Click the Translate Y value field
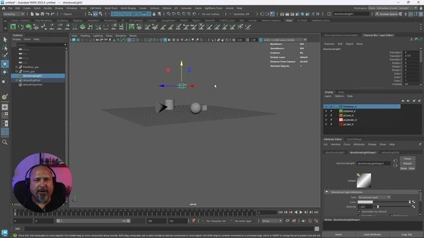 (411, 56)
